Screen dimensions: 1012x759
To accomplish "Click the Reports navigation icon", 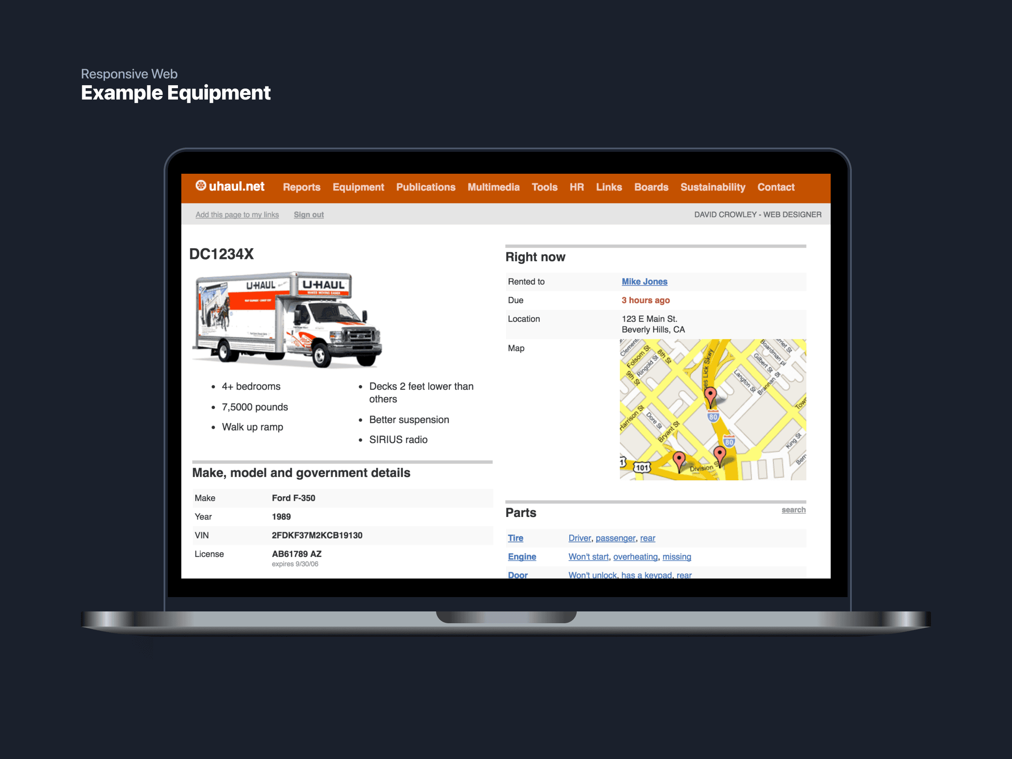I will click(302, 186).
